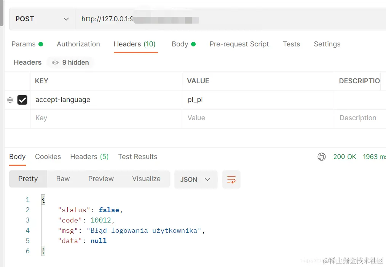Uncheck the accept-language header checkbox
The width and height of the screenshot is (386, 267).
[x=22, y=100]
